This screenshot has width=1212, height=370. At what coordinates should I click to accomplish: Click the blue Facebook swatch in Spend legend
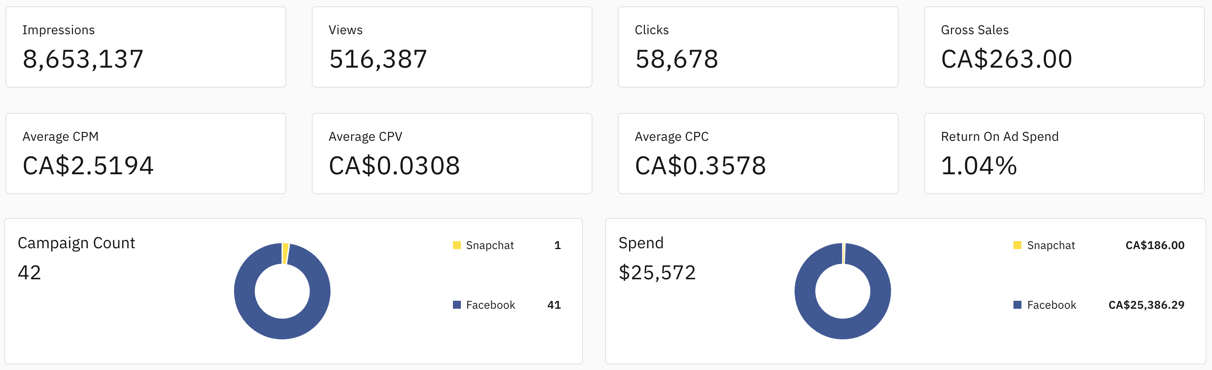(x=1017, y=305)
